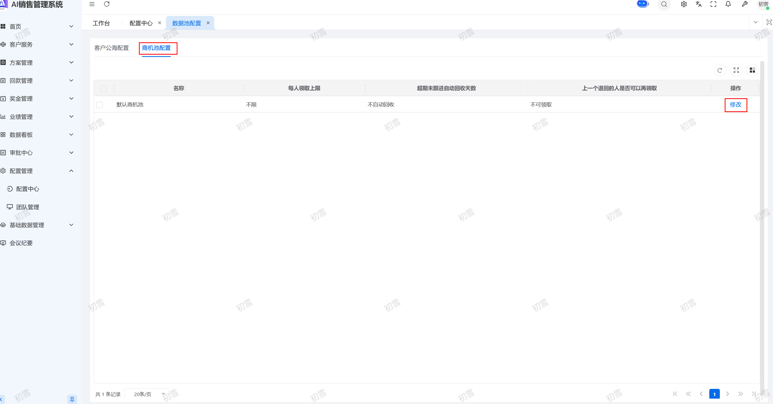Viewport: 773px width, 404px height.
Task: Click the 修改 link for 默认商机池
Action: 735,105
